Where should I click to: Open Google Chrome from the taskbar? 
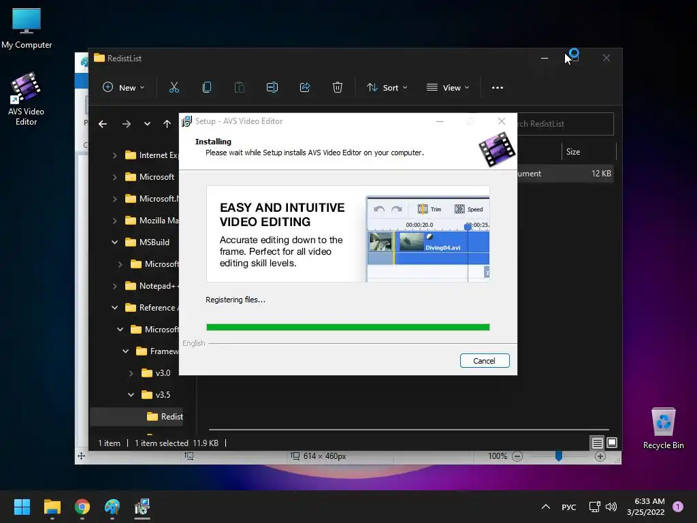[82, 507]
